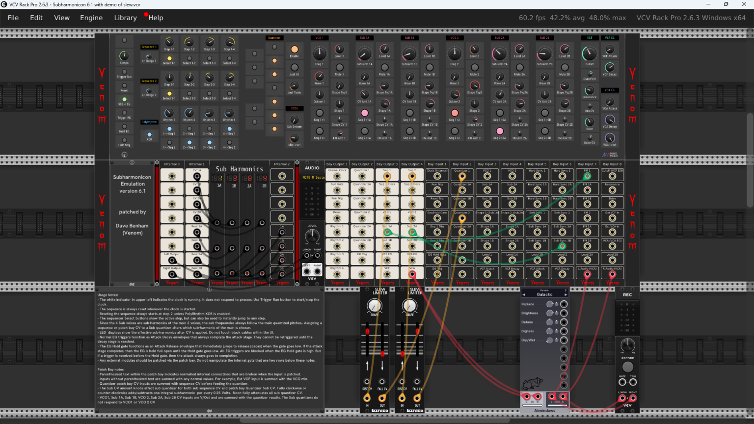754x424 pixels.
Task: Click the Cutoff knob in VCF section
Action: tap(589, 54)
